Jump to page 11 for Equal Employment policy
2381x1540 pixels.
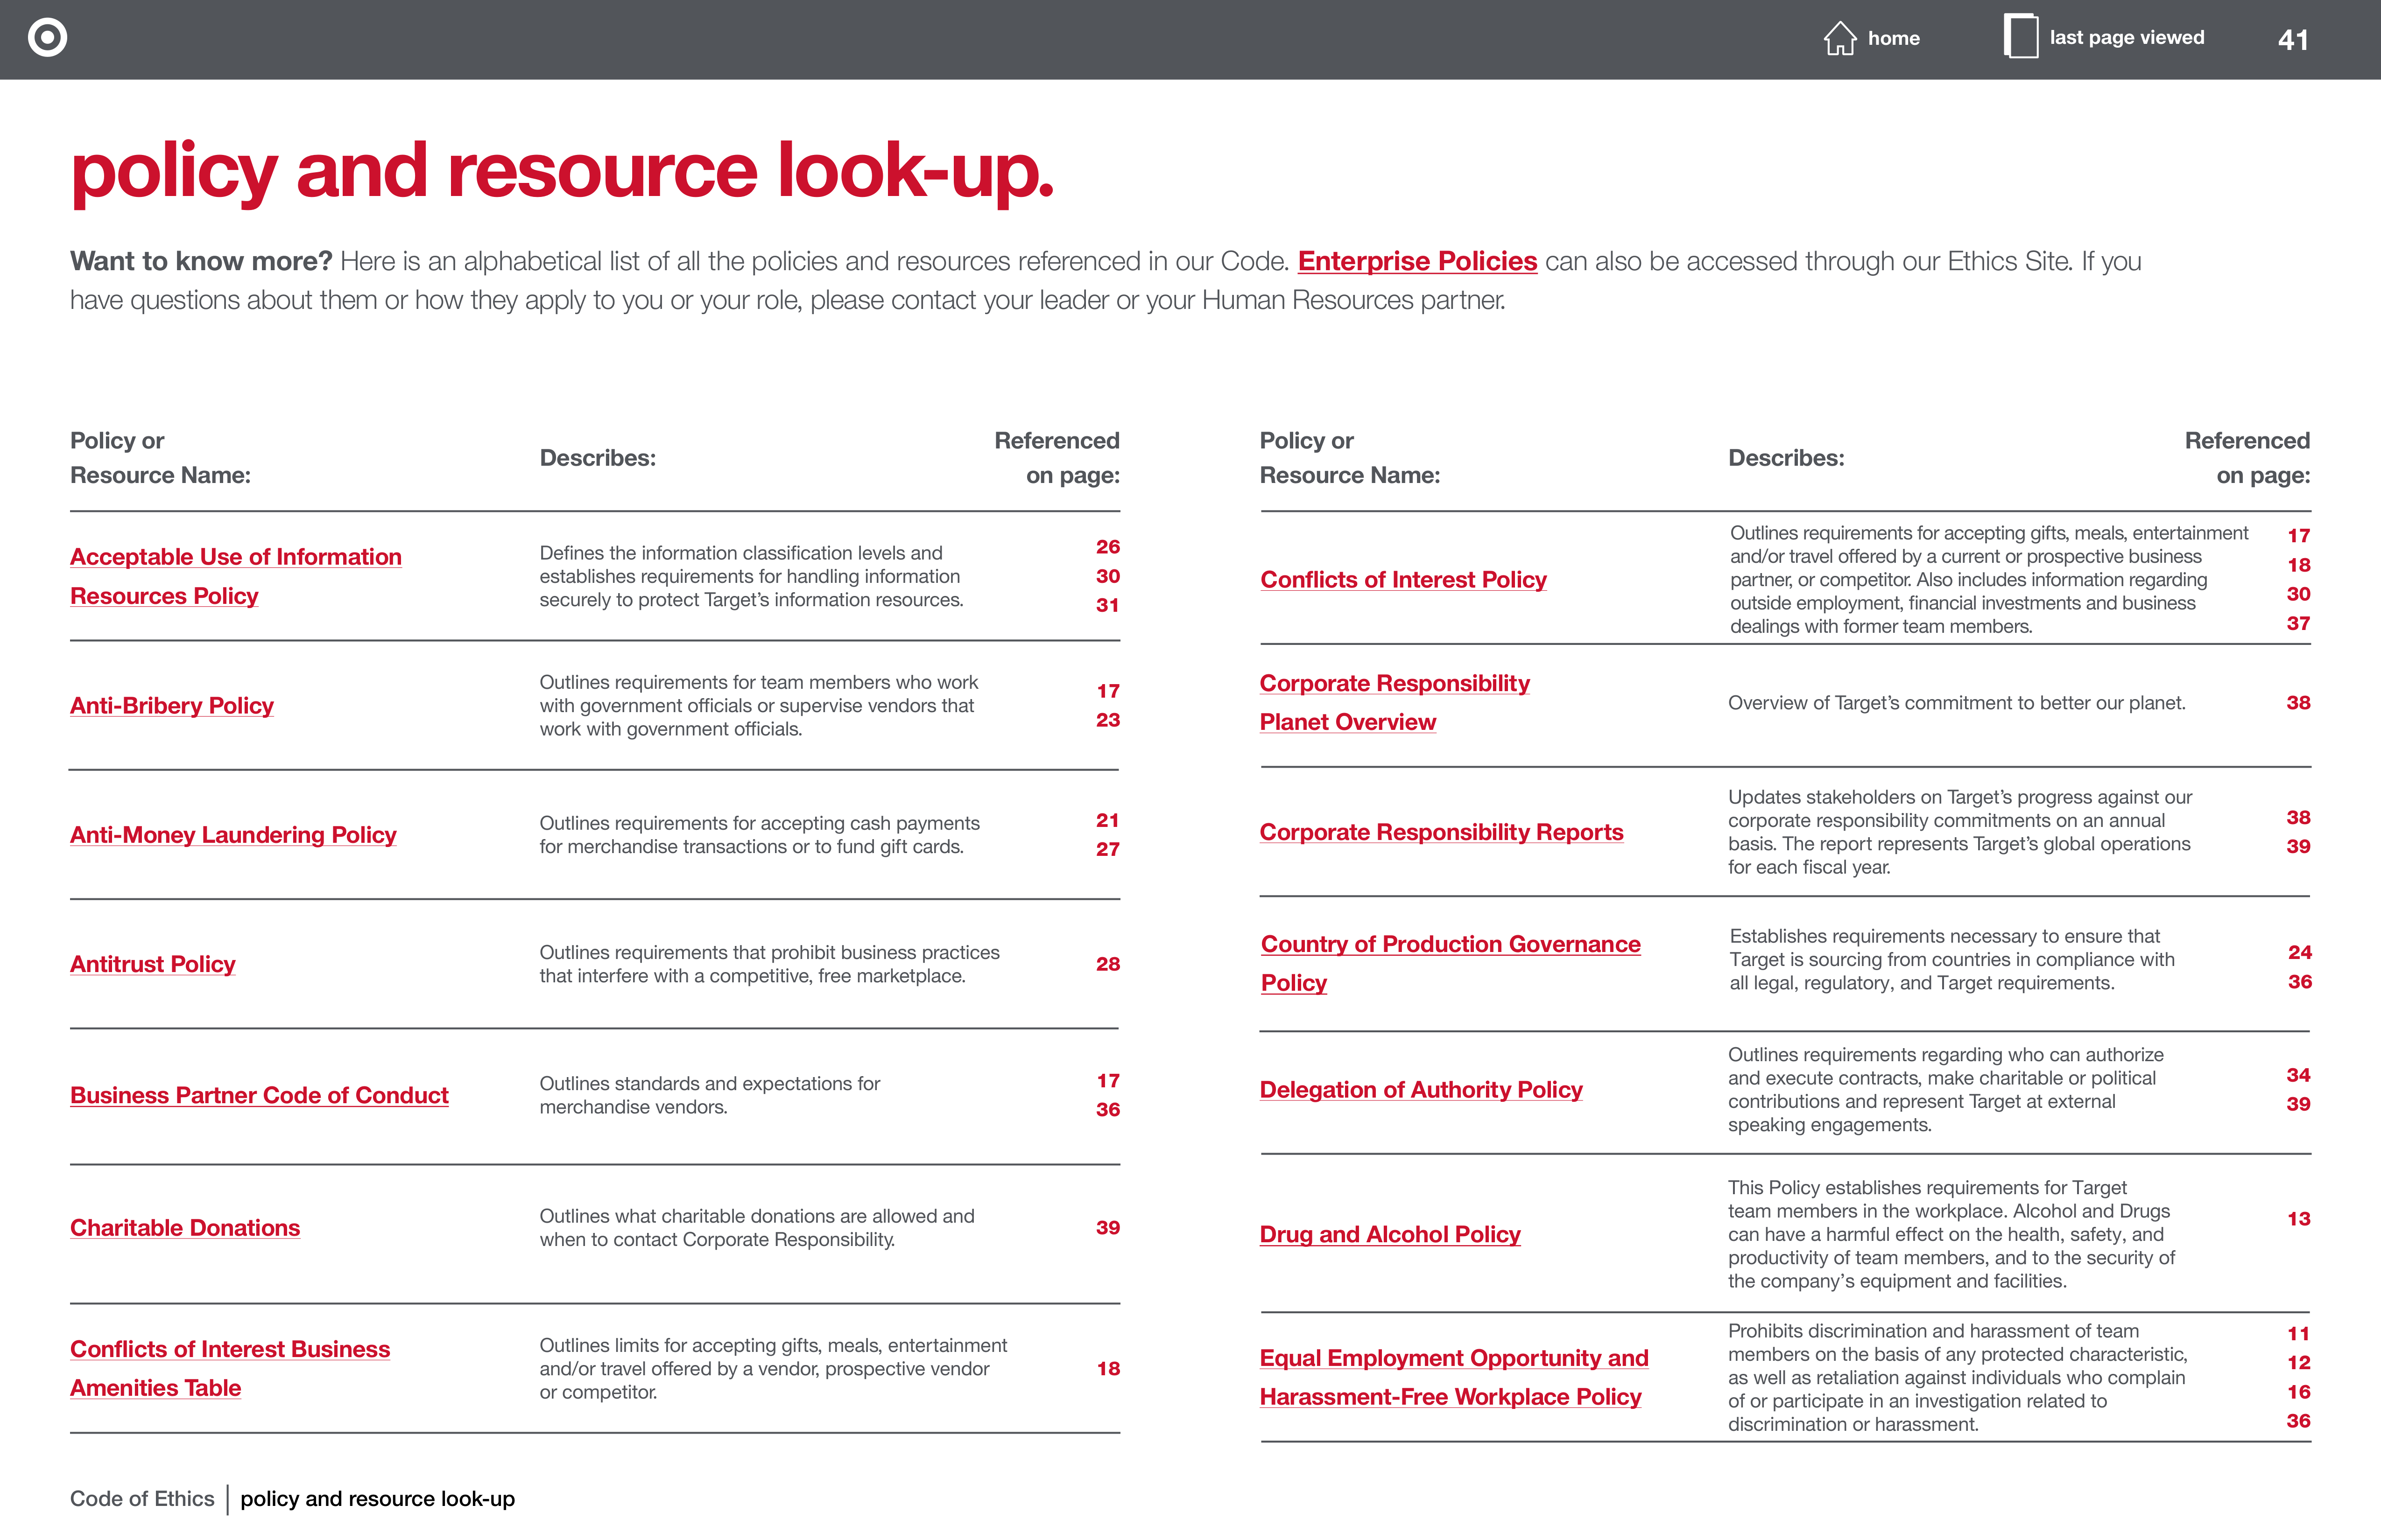click(2298, 1334)
